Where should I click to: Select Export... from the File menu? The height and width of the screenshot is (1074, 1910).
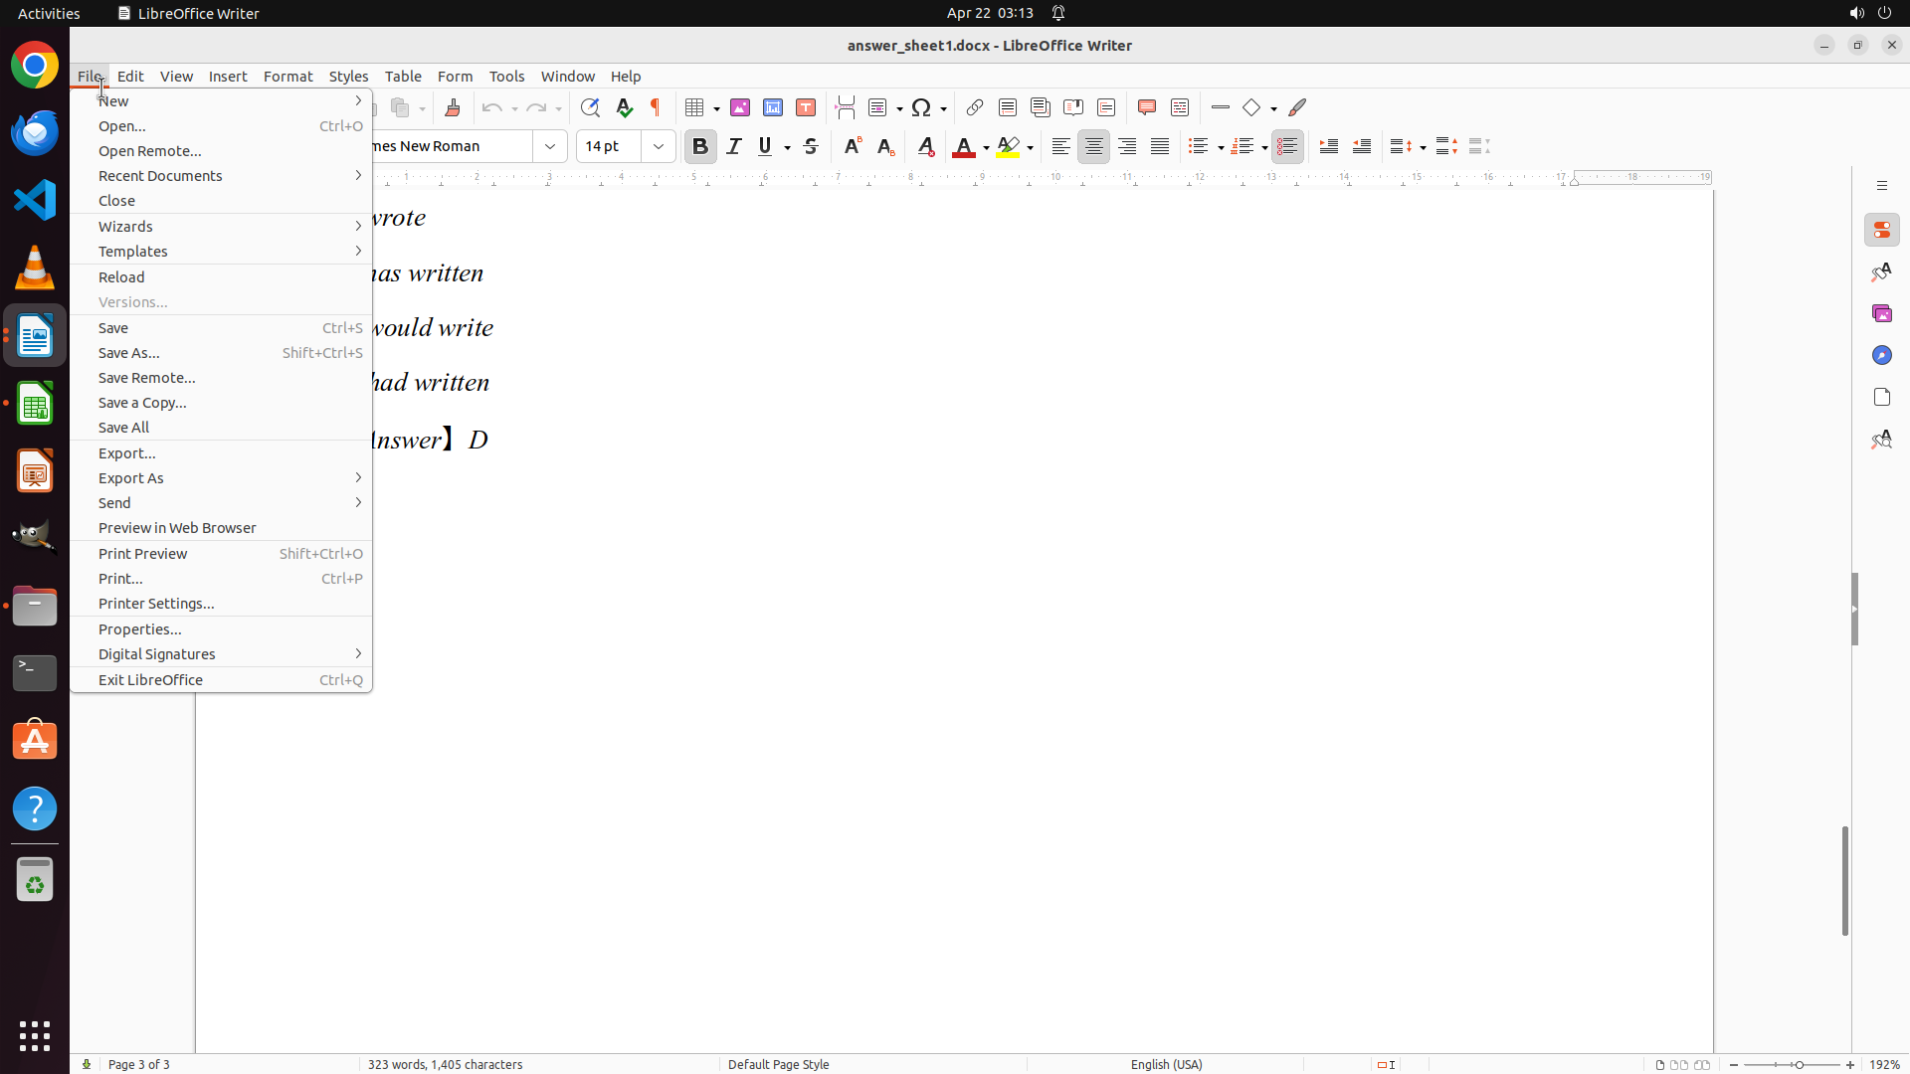(x=127, y=453)
